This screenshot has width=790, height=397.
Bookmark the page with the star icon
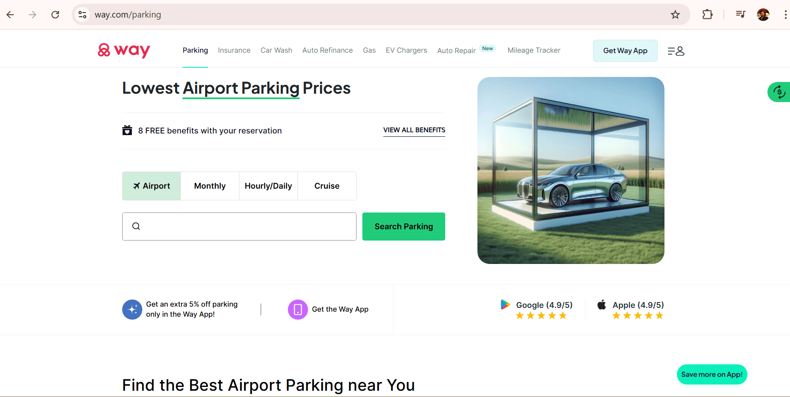coord(675,14)
